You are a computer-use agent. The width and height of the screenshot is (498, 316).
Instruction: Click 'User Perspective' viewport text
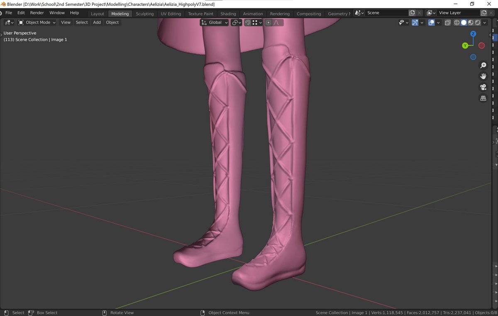coord(20,33)
